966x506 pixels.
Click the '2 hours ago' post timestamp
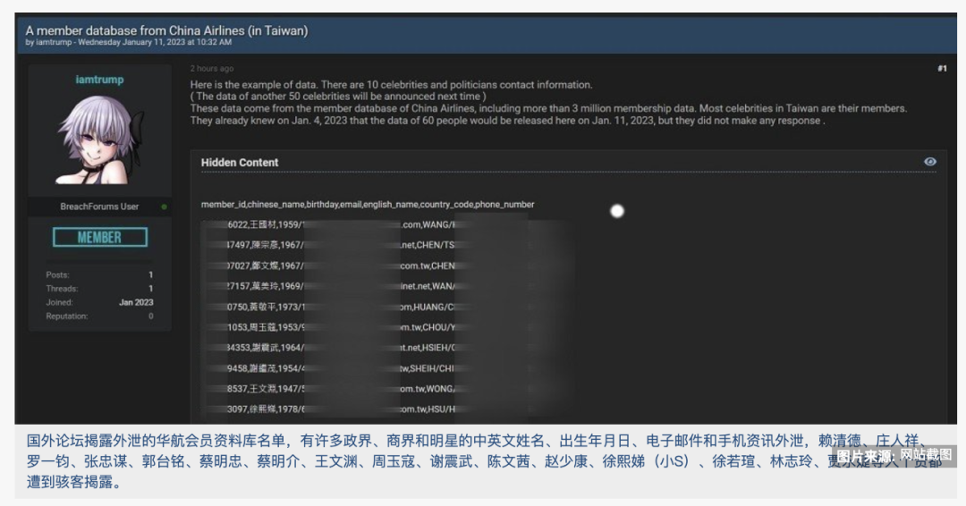point(212,68)
